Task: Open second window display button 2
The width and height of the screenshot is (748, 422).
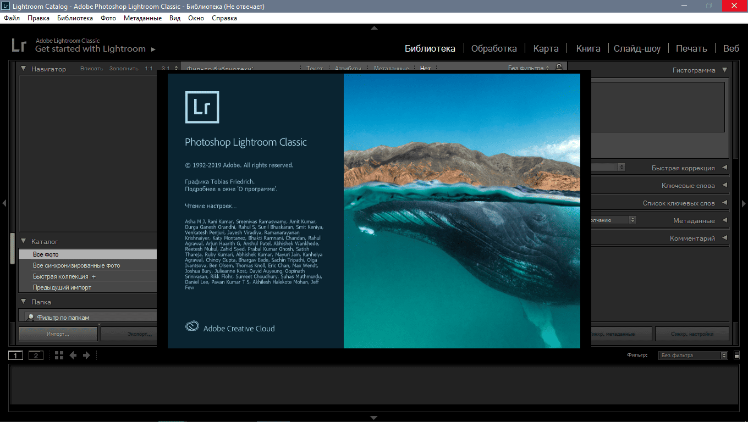Action: 36,356
